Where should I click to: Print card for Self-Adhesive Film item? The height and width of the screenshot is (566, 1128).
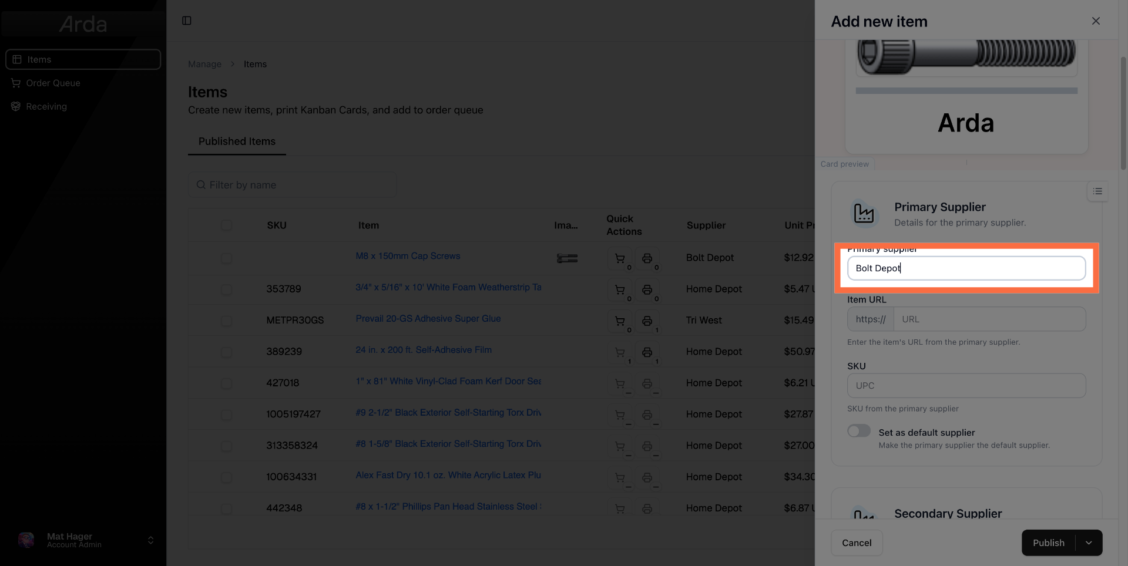[x=647, y=352]
